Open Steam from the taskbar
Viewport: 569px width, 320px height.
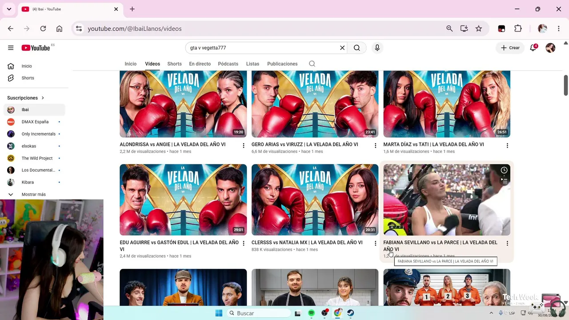351,313
